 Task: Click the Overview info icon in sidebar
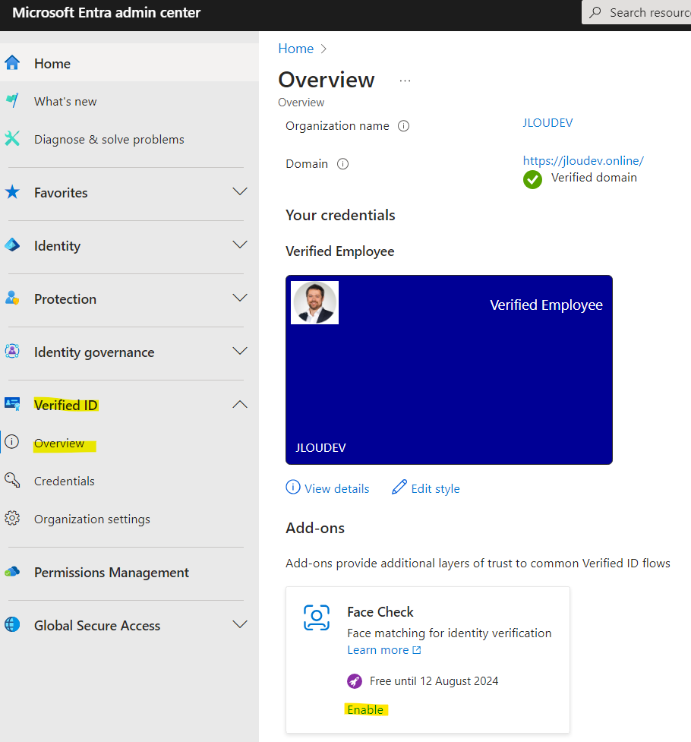[12, 442]
